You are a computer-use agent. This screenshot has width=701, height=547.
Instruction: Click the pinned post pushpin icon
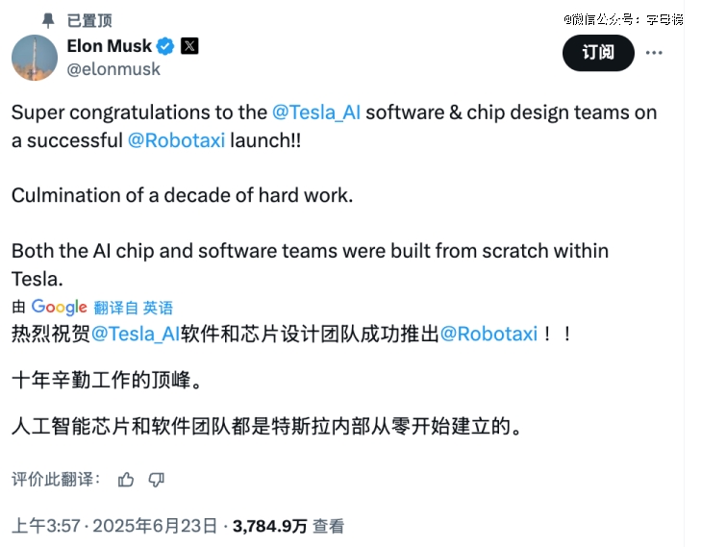(x=48, y=19)
